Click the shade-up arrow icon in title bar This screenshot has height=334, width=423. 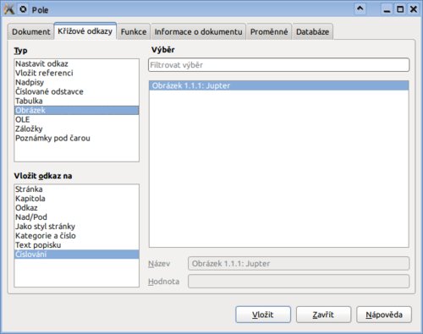pos(360,9)
